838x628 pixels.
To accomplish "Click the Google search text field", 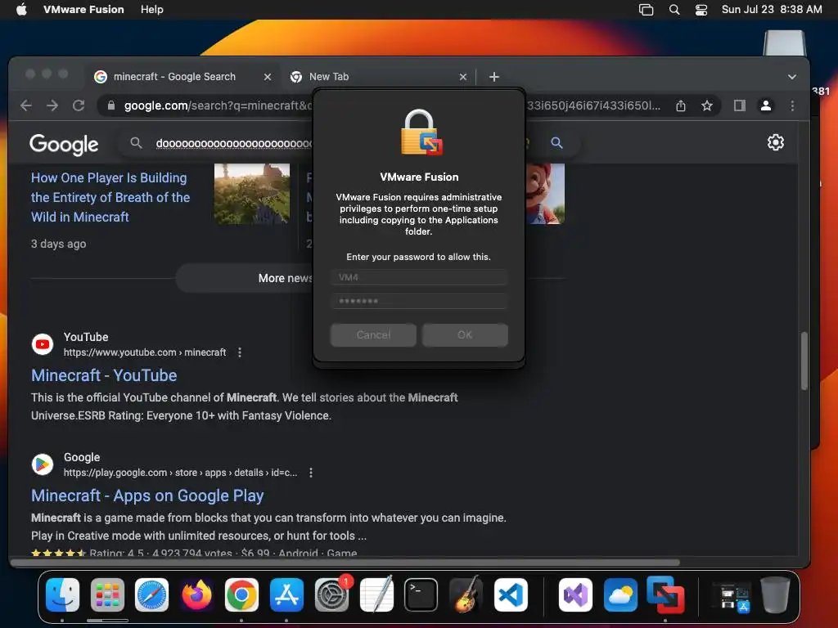I will tap(233, 143).
